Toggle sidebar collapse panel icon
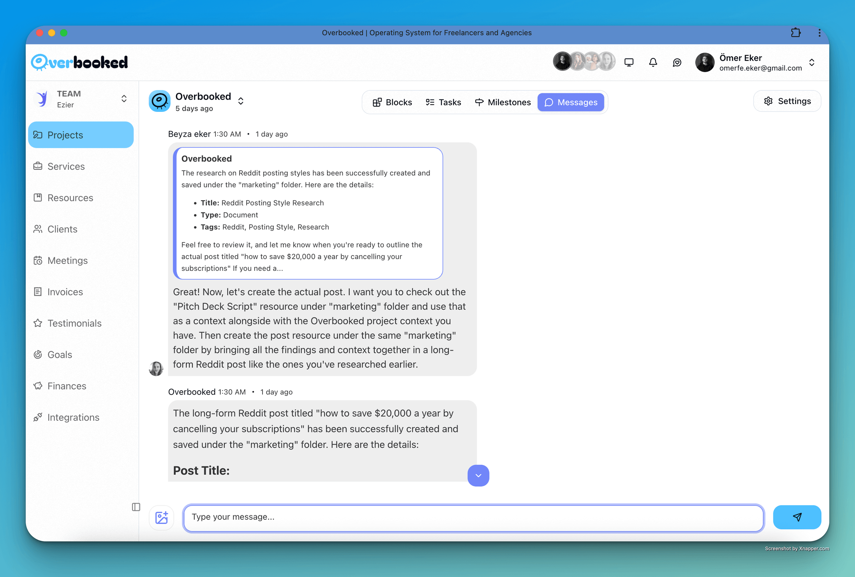The height and width of the screenshot is (577, 855). pyautogui.click(x=136, y=507)
